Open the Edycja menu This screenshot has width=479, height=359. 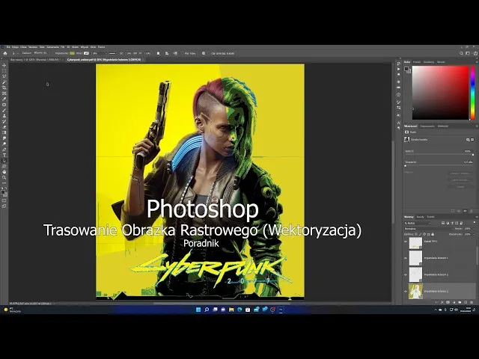(15, 47)
